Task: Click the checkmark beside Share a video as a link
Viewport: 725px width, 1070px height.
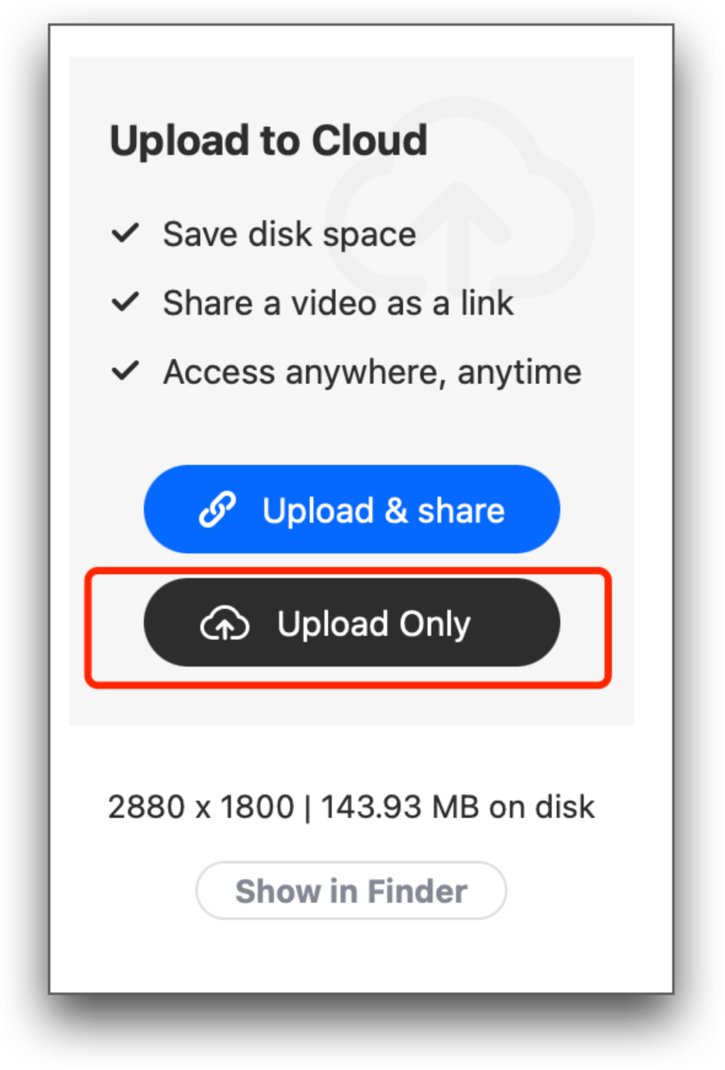Action: [x=125, y=302]
